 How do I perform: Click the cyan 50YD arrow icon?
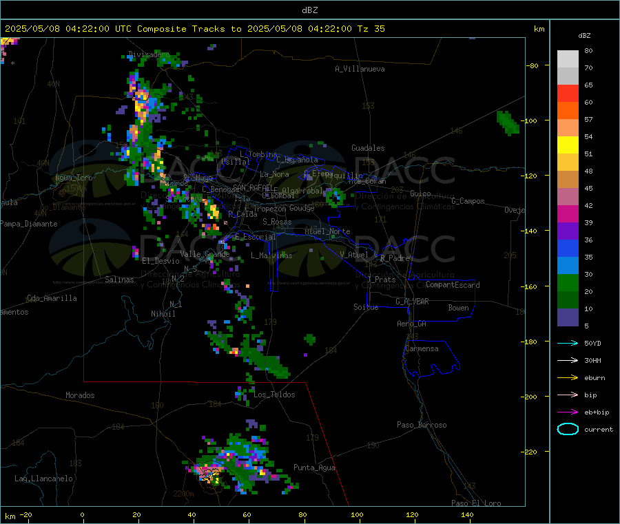[568, 343]
